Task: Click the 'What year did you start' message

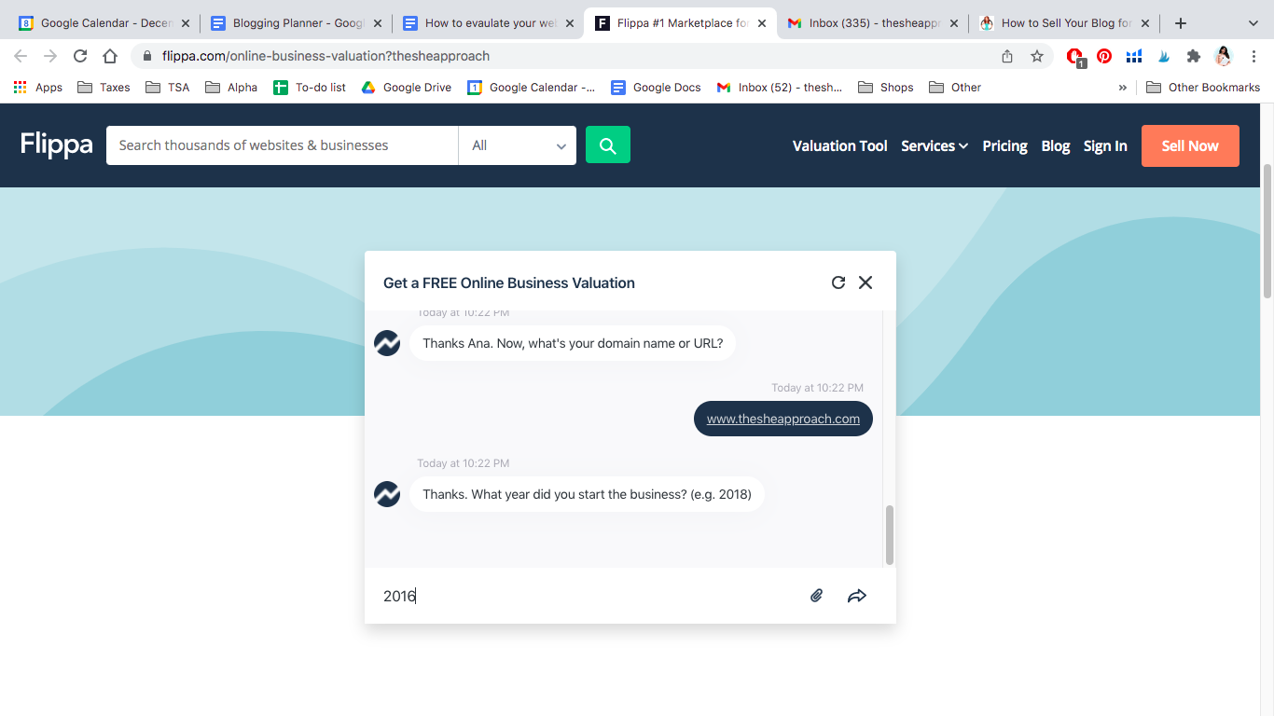Action: [x=587, y=494]
